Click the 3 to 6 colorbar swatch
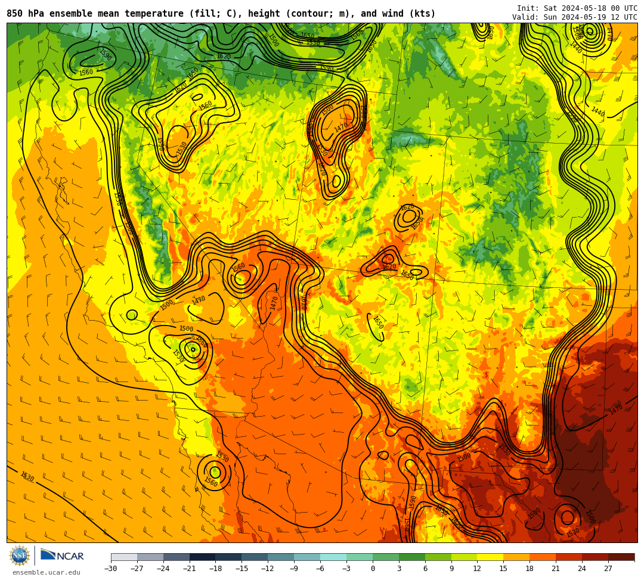This screenshot has height=580, width=644. 412,557
